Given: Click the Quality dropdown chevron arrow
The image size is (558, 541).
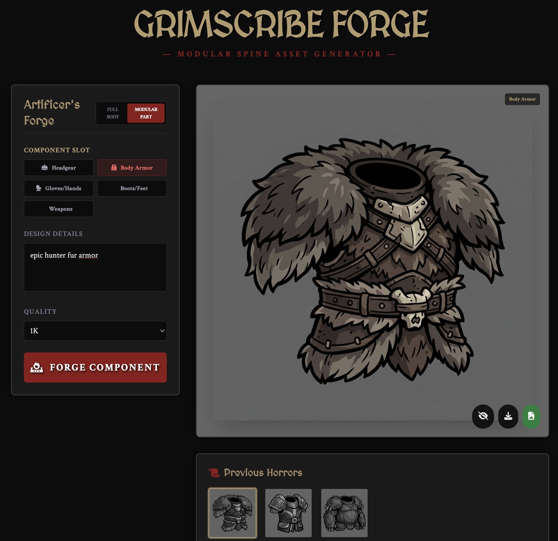Looking at the screenshot, I should (162, 331).
